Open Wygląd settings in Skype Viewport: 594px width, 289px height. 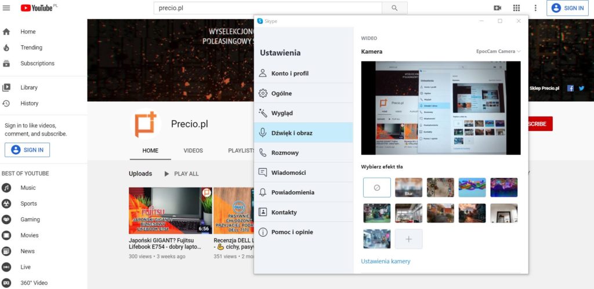pyautogui.click(x=303, y=113)
